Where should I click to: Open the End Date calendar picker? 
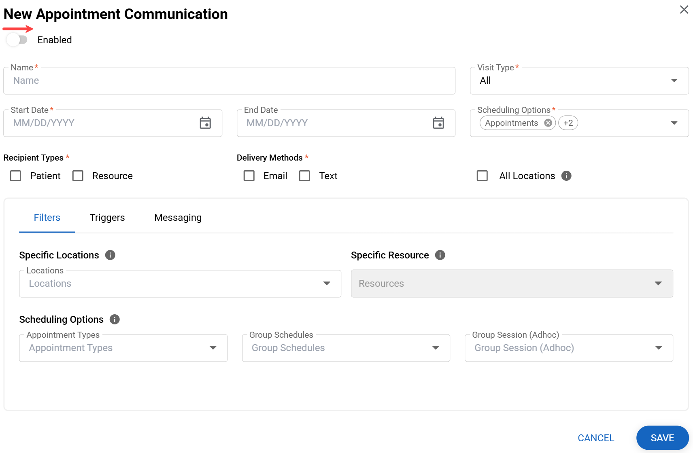(x=438, y=123)
